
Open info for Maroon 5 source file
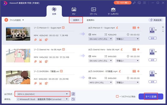tap(63, 28)
